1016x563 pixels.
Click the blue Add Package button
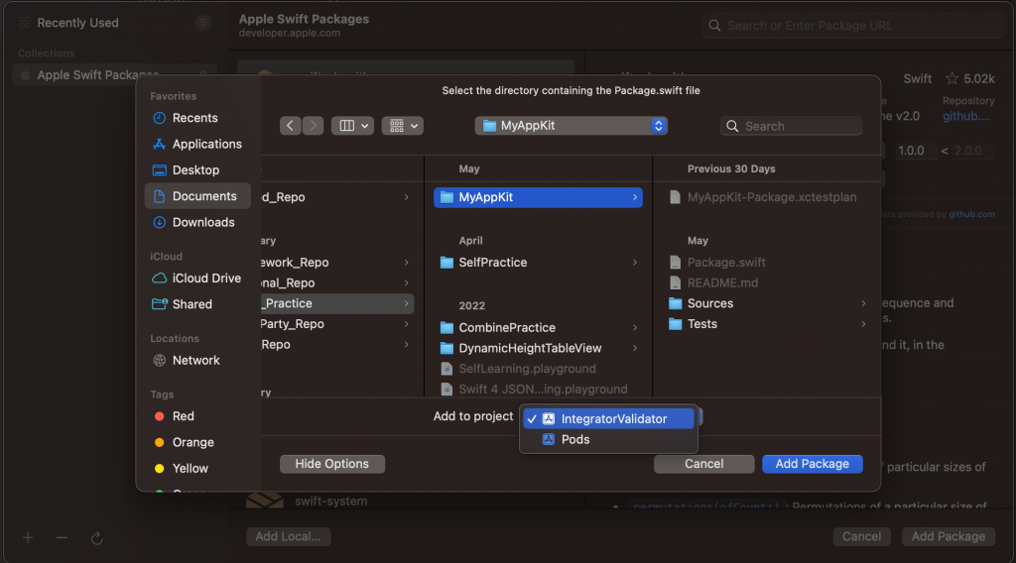(812, 464)
